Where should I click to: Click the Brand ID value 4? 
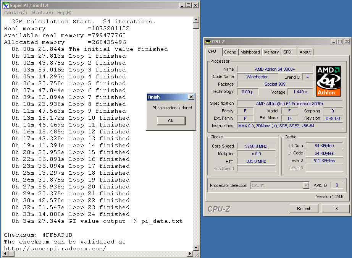click(307, 77)
